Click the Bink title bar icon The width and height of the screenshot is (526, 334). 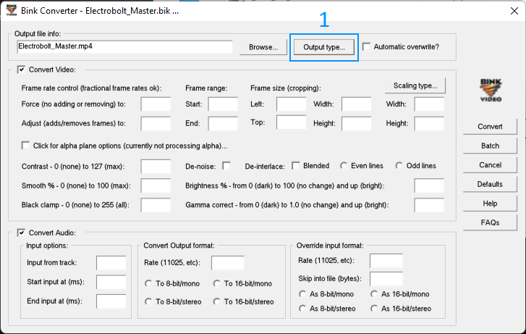click(10, 11)
